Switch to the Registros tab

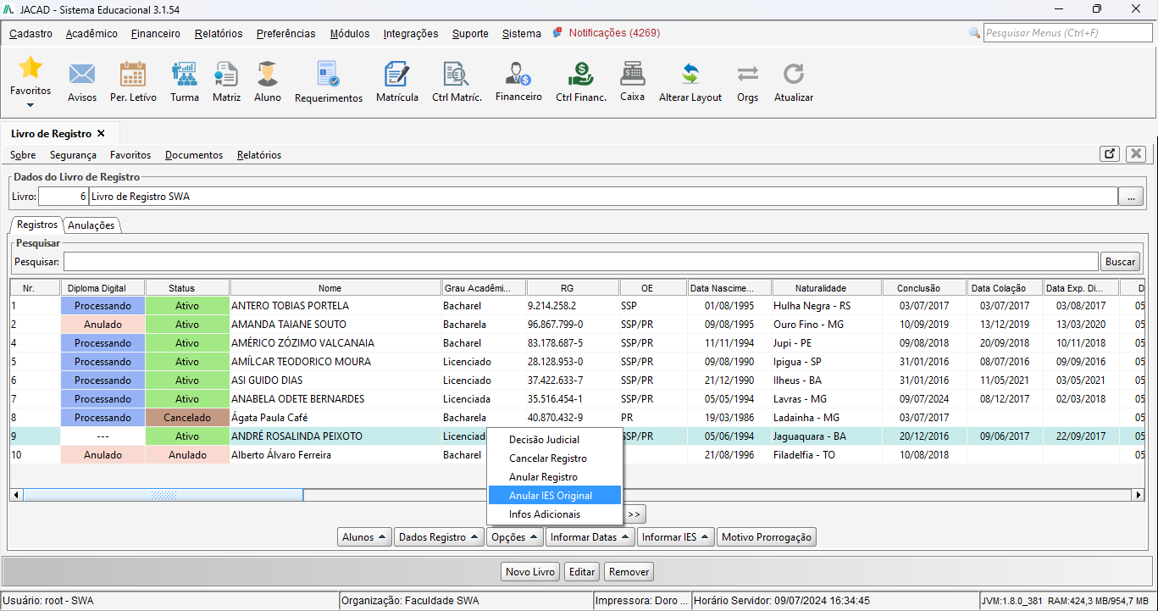pos(36,225)
